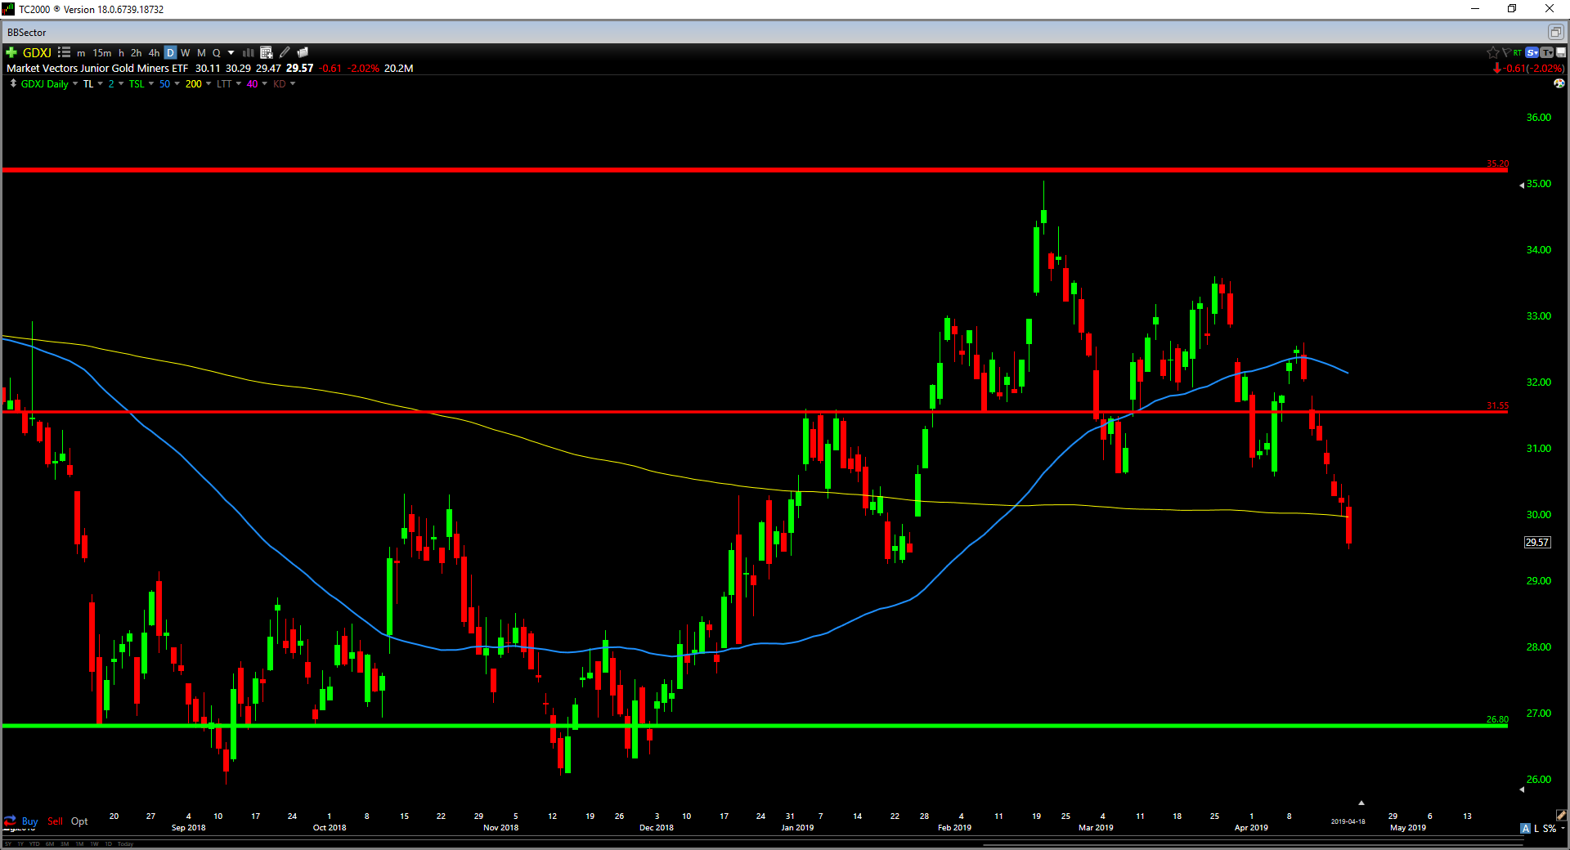Click the red down-arrow price change indicator
This screenshot has height=850, width=1570.
pyautogui.click(x=1497, y=69)
